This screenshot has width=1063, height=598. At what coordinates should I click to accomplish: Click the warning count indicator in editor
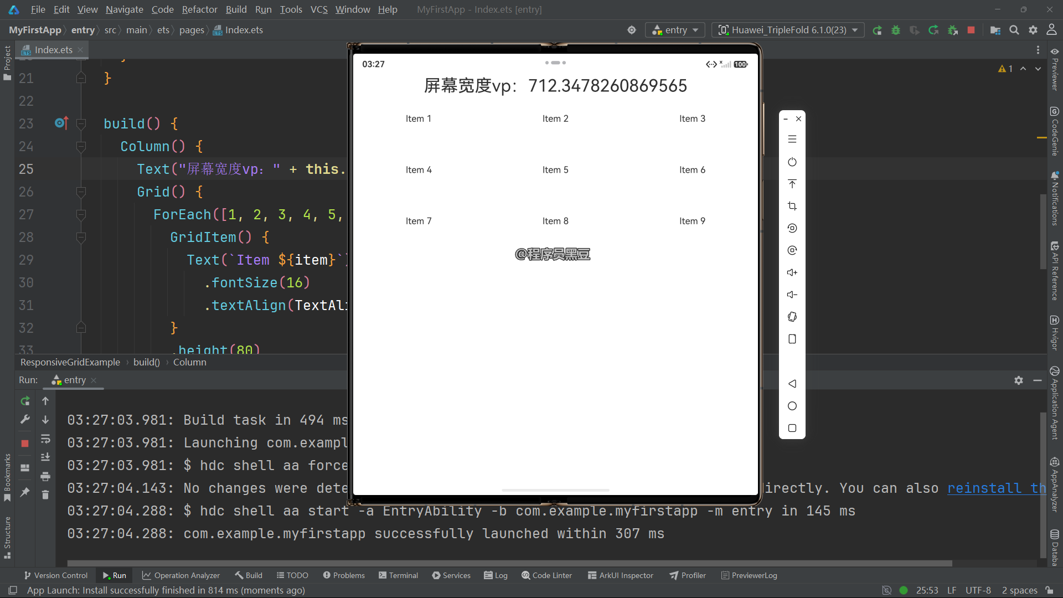point(1005,69)
